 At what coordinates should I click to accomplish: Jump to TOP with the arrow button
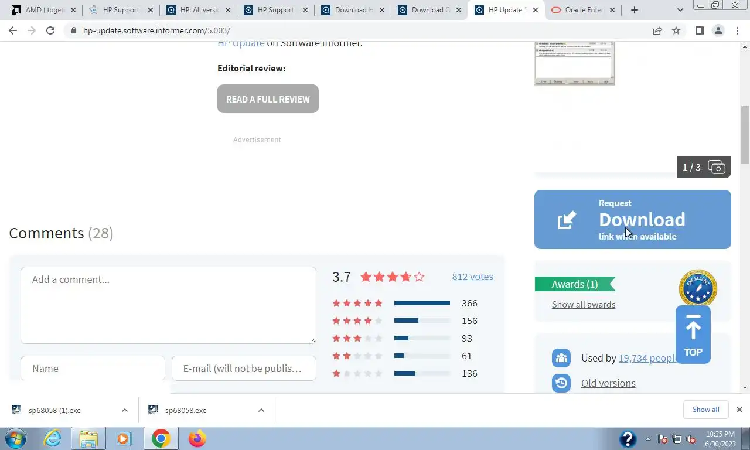[x=693, y=335]
